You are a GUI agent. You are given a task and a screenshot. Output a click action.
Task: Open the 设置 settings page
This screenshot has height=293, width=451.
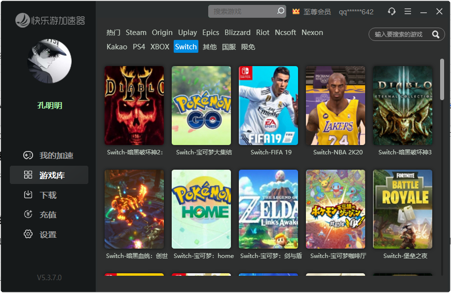pos(49,234)
